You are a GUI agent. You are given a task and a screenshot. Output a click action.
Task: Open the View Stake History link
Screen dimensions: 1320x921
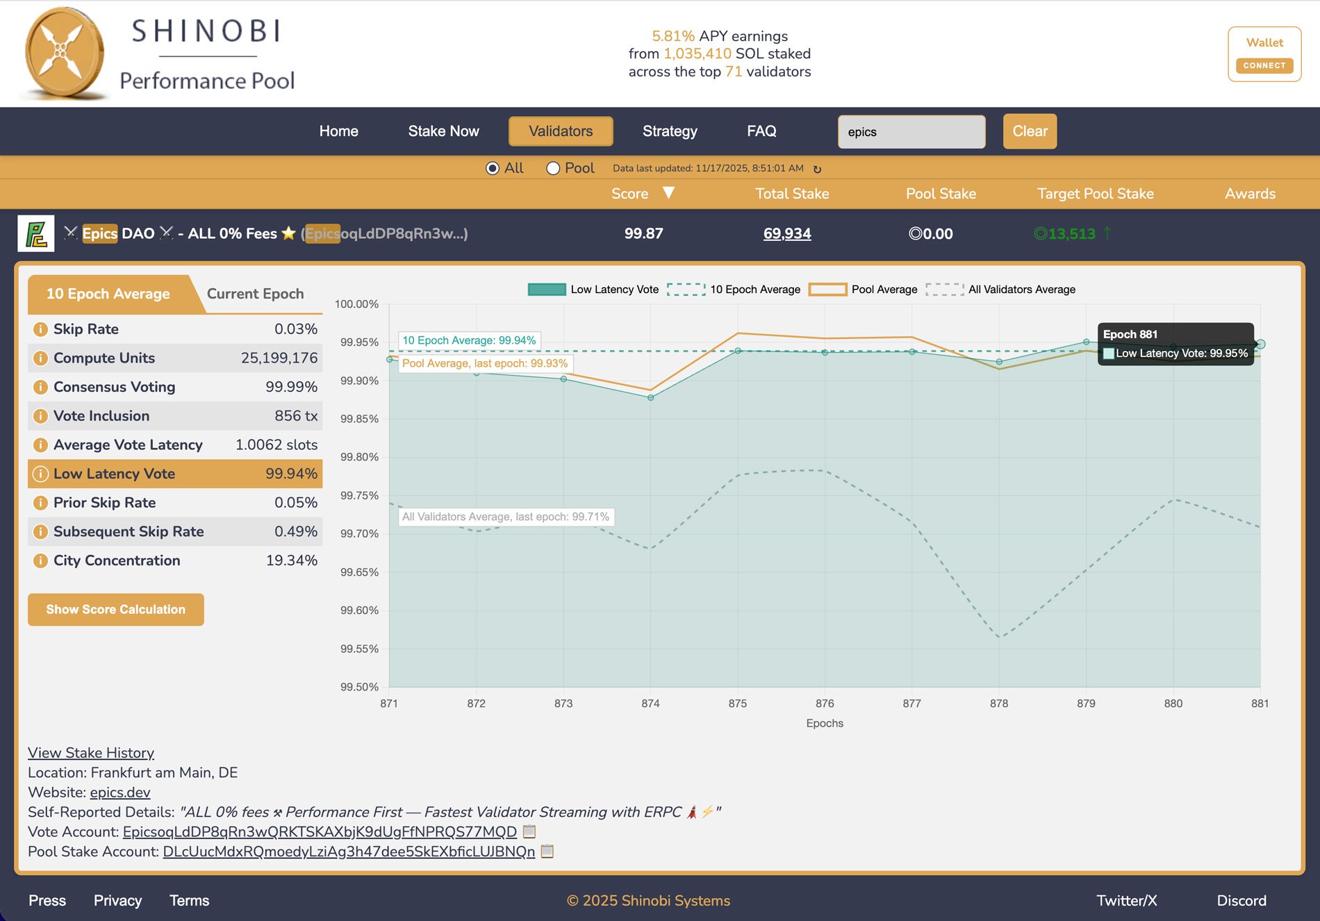click(91, 753)
